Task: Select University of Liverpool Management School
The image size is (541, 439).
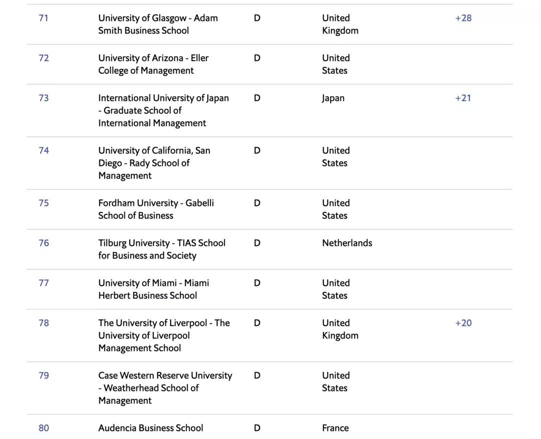Action: click(164, 335)
